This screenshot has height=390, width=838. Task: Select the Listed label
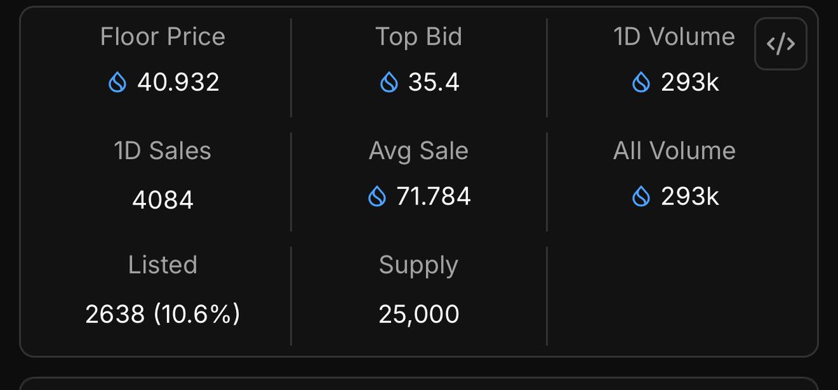163,265
